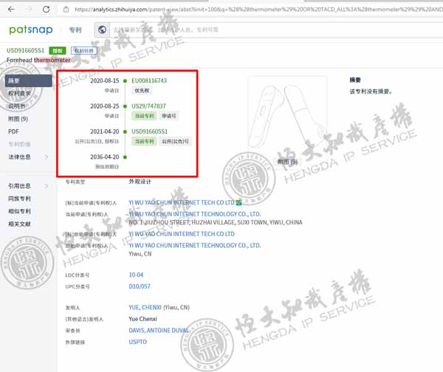Image resolution: width=443 pixels, height=372 pixels.
Task: Click the 附图 (9) label under drawing
Action: [287, 162]
